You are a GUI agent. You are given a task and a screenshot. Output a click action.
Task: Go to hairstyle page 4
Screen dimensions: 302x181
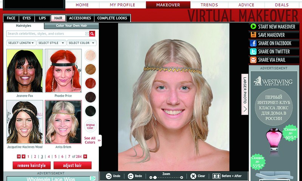(49, 156)
